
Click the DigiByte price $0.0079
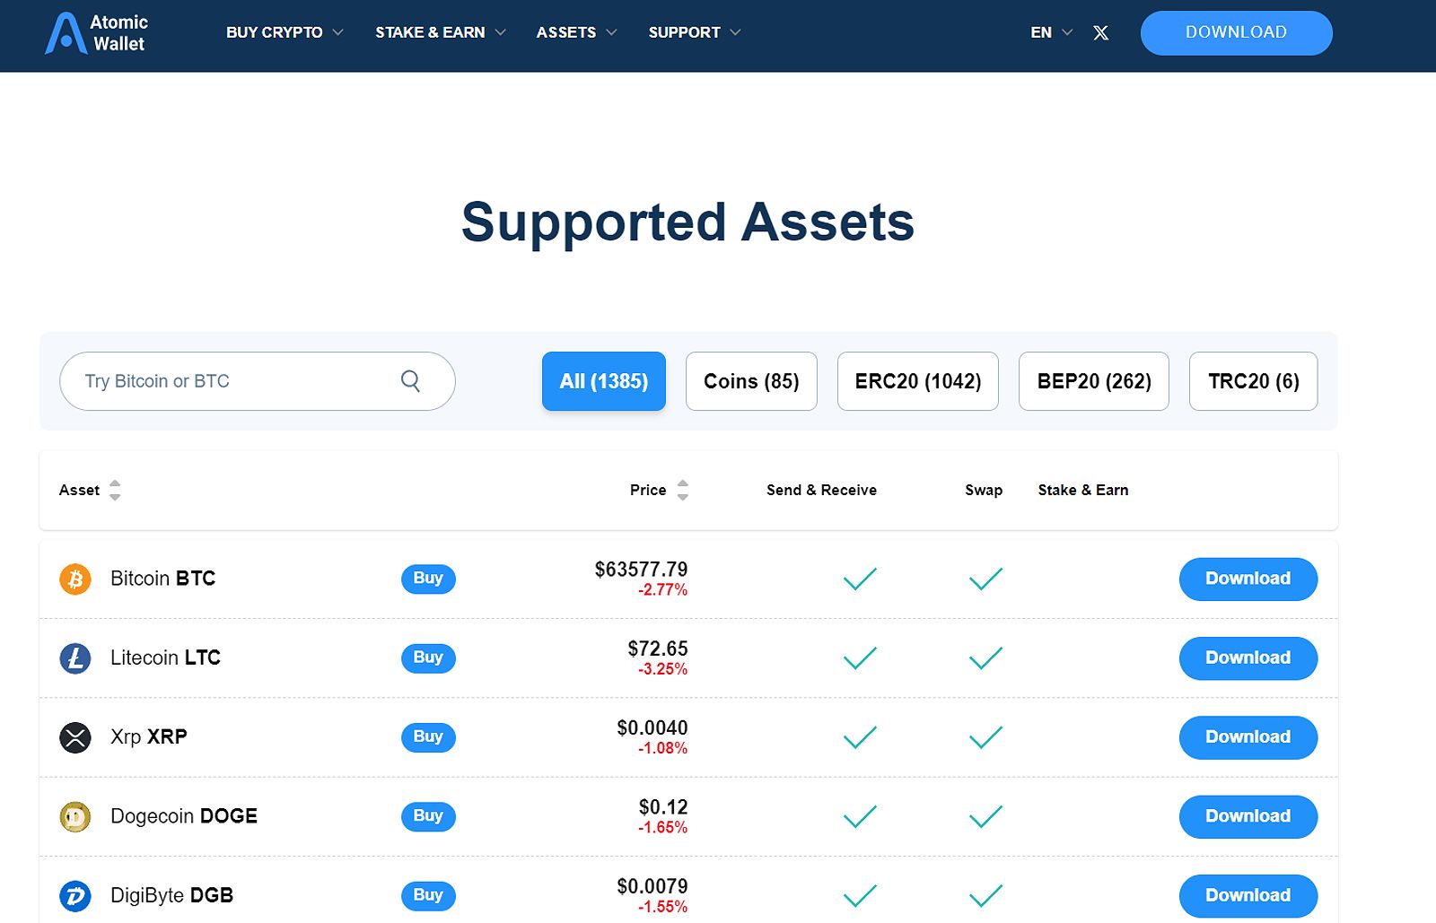[x=652, y=886]
